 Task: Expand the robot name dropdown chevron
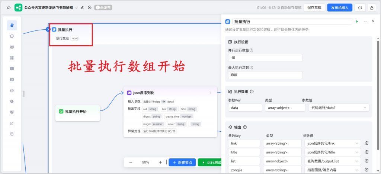(x=77, y=7)
